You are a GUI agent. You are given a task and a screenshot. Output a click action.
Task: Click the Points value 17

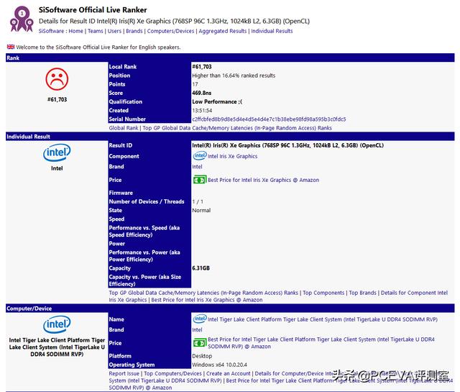tap(195, 84)
